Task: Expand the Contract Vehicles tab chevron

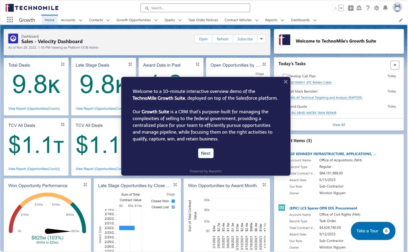Action: coord(257,20)
